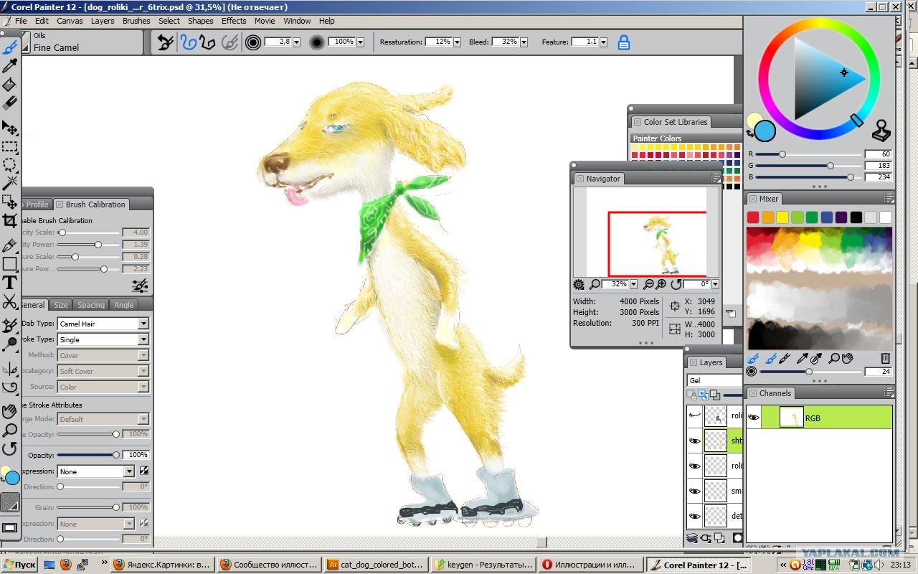Select the Text tool
Viewport: 918px width, 574px height.
9,283
